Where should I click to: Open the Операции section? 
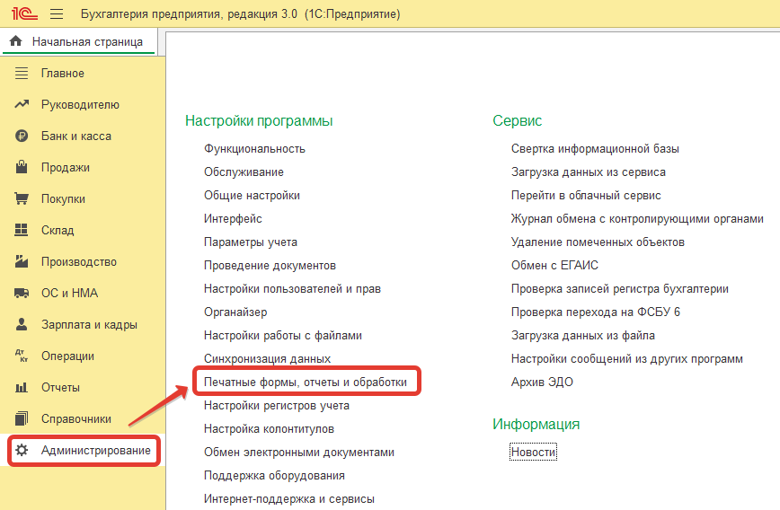point(67,356)
